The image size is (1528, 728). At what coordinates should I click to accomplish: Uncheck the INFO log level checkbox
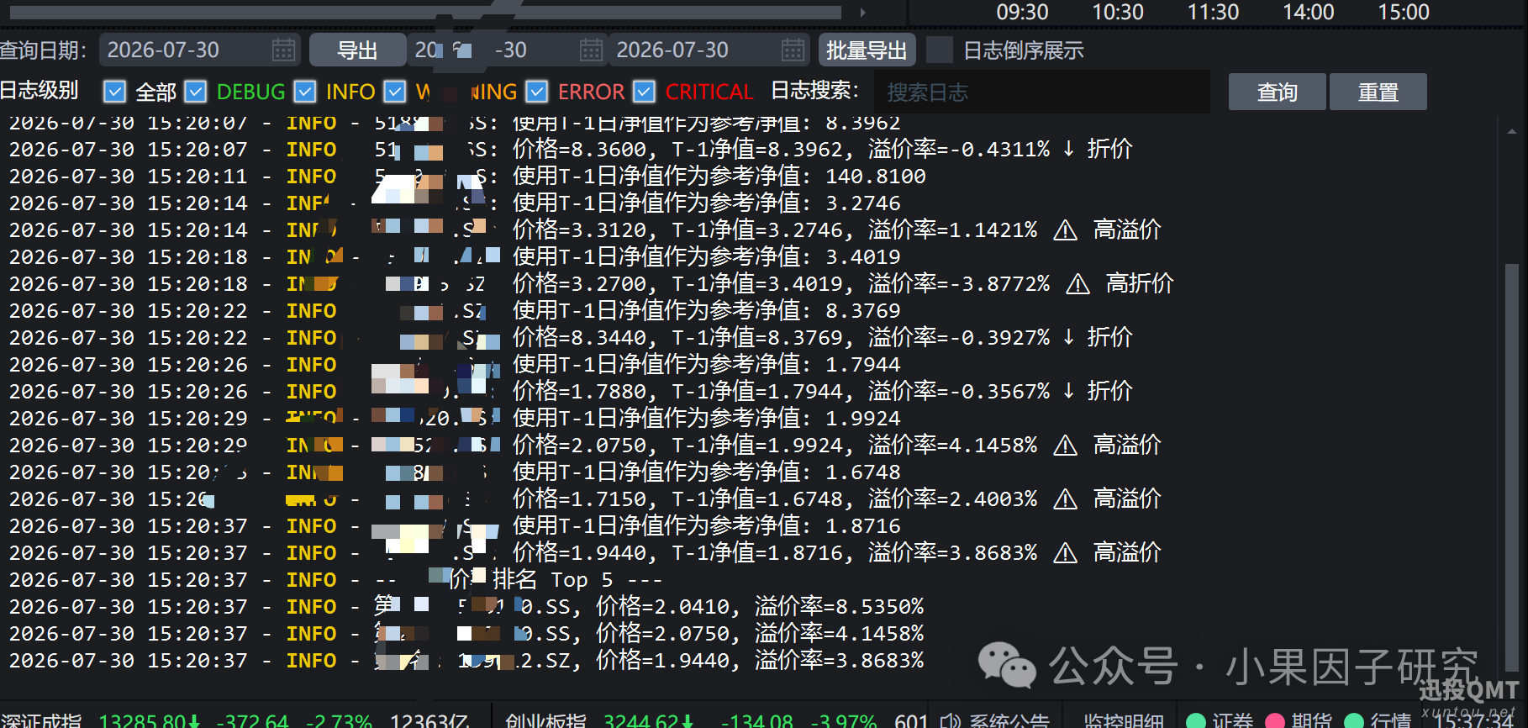coord(305,91)
